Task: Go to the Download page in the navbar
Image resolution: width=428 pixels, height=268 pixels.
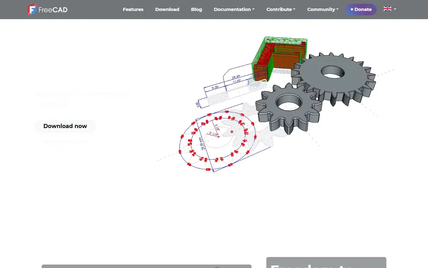Action: (167, 9)
